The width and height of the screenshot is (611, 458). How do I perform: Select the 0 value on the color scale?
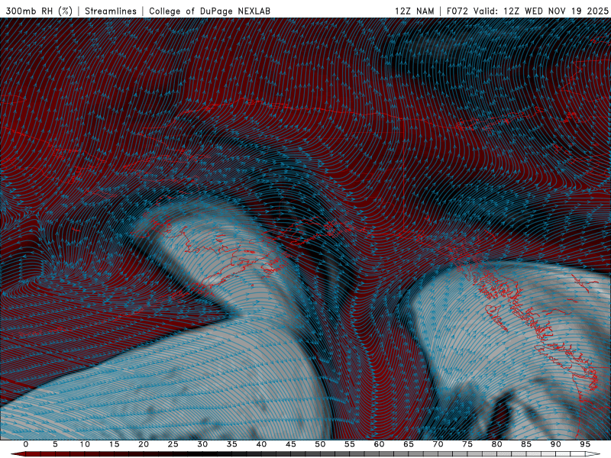pyautogui.click(x=26, y=444)
